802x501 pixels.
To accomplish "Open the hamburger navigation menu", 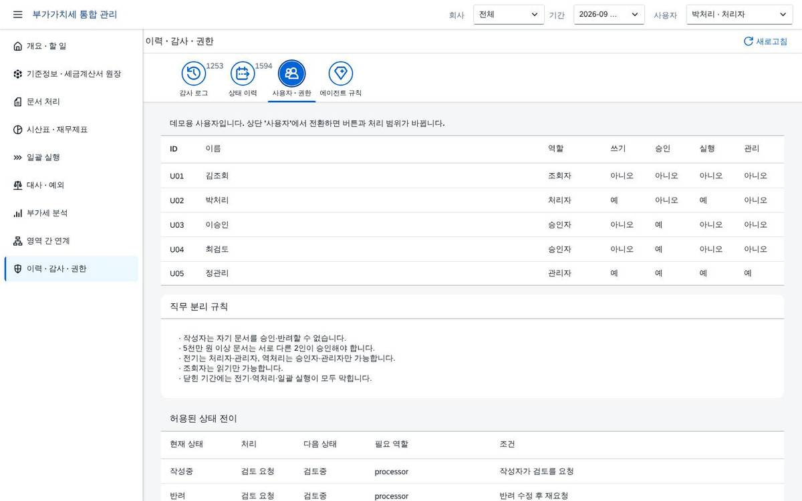I will (x=18, y=14).
